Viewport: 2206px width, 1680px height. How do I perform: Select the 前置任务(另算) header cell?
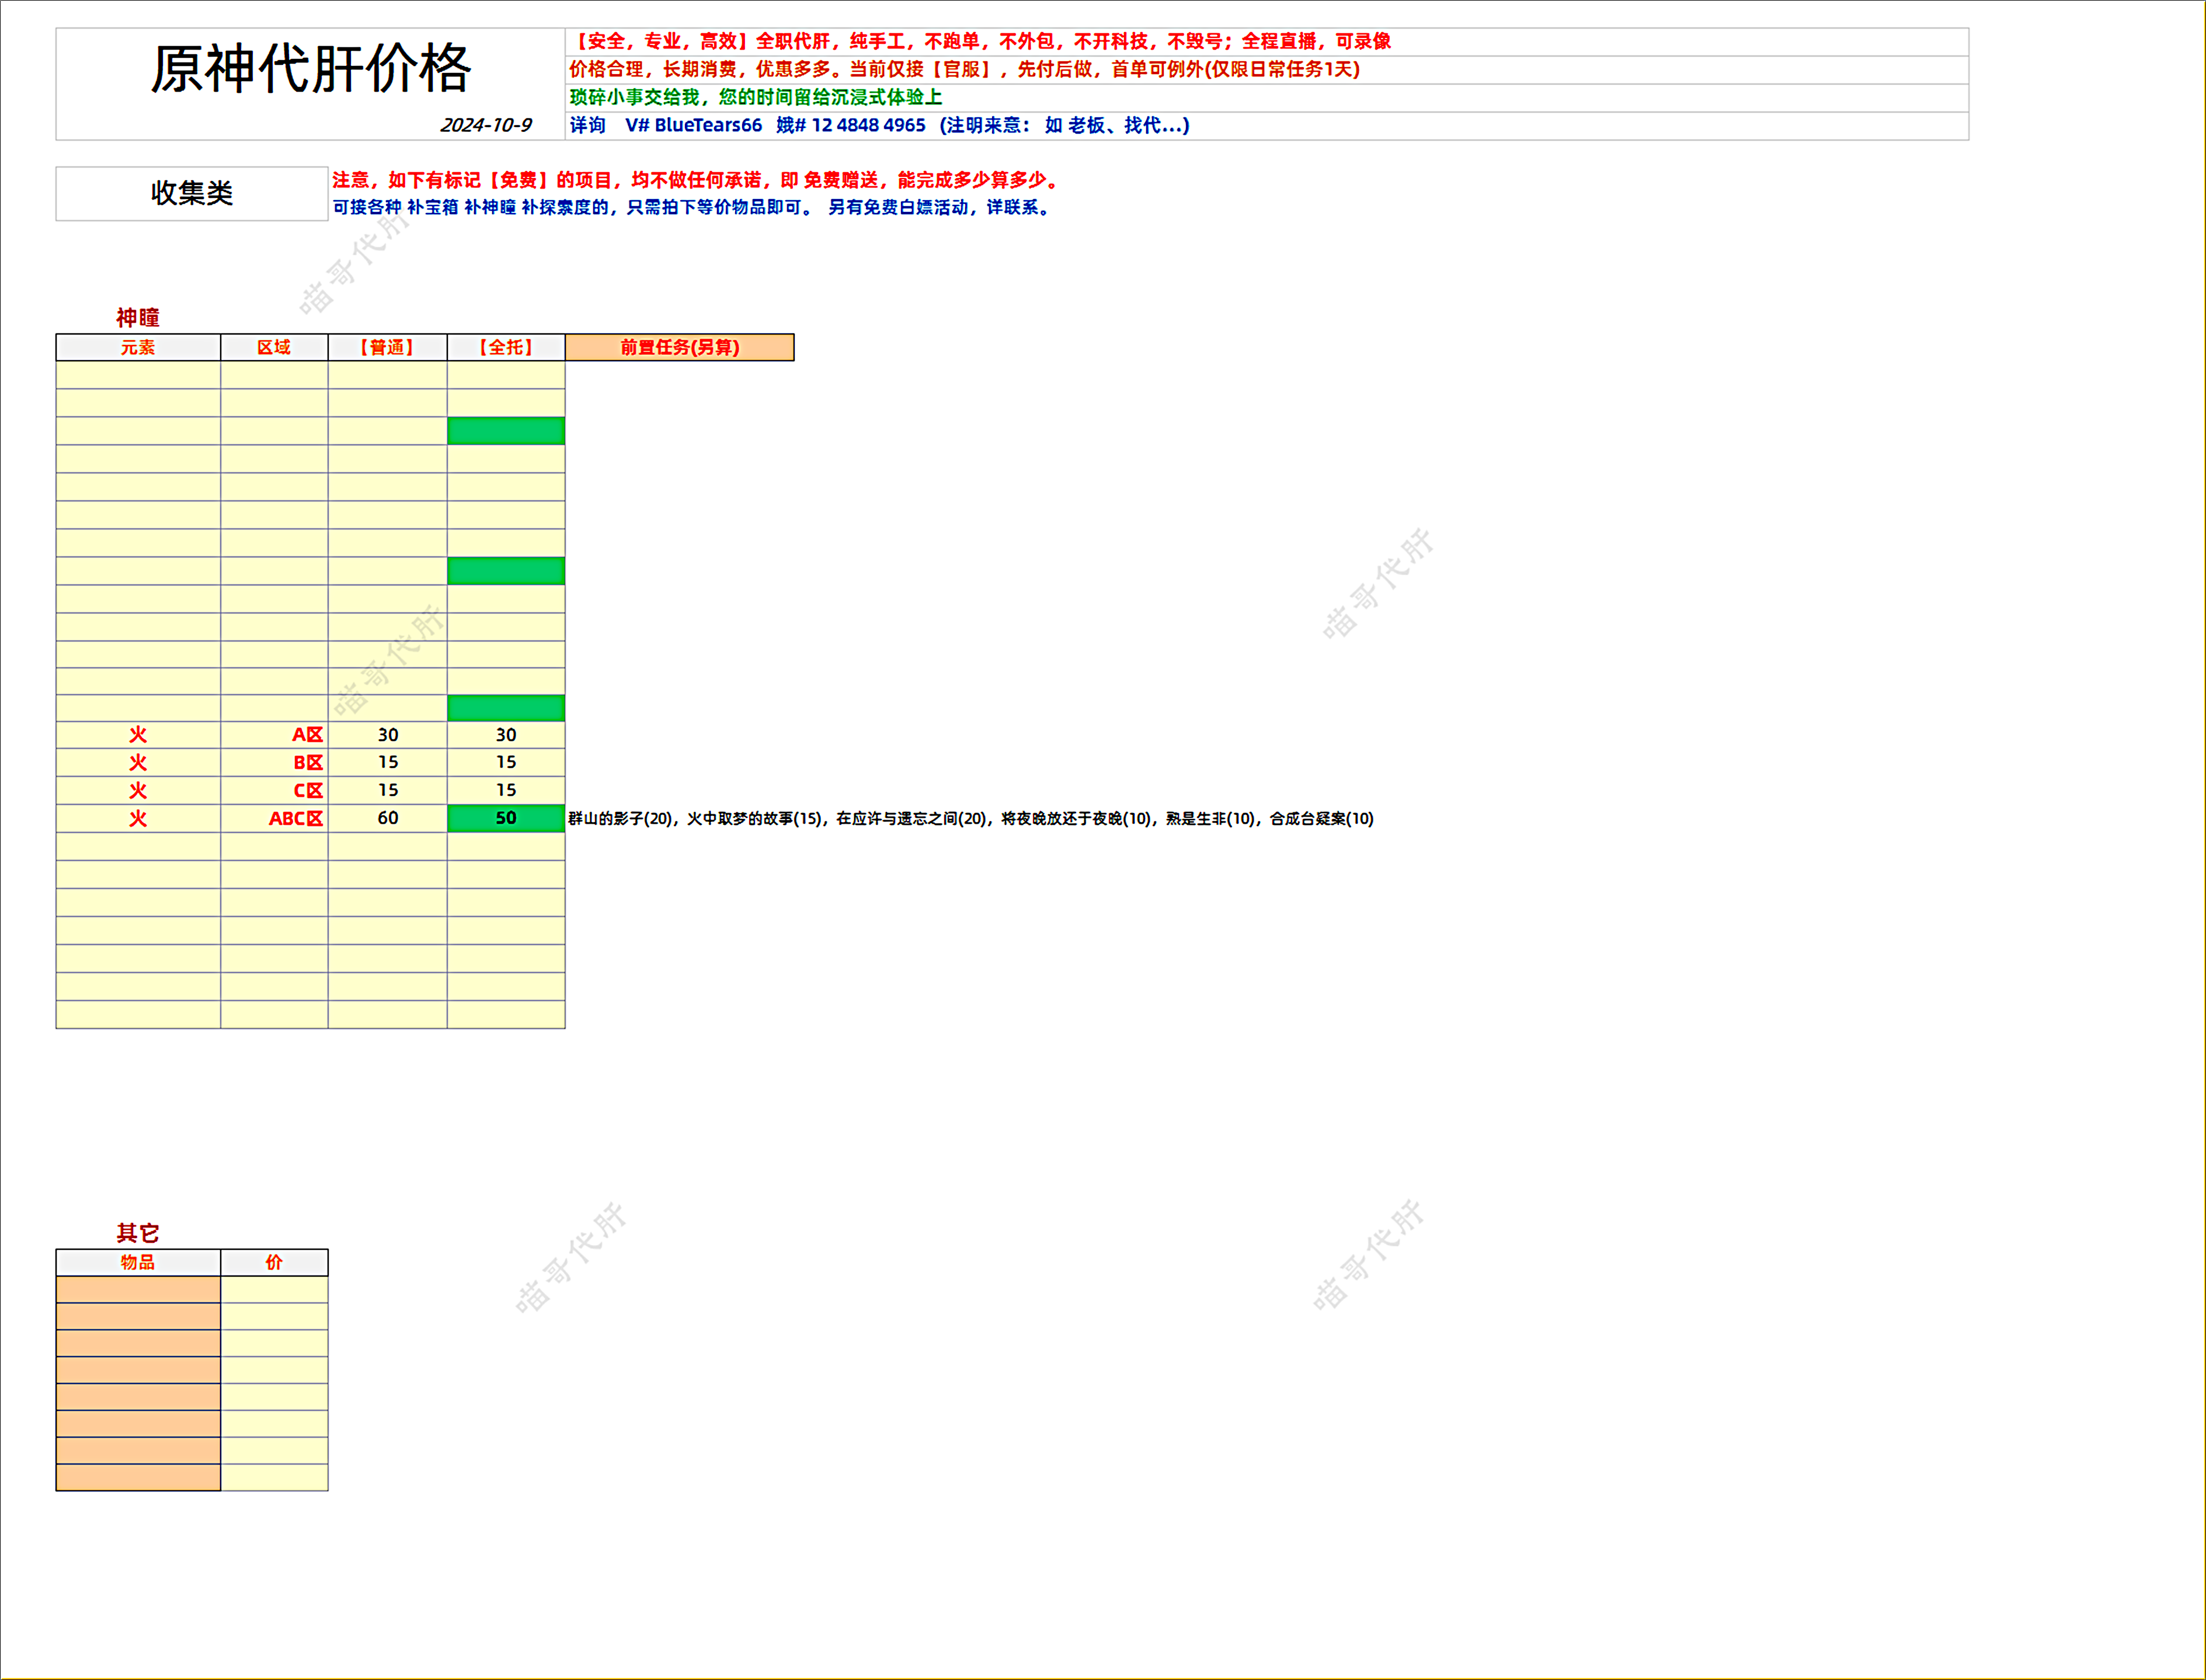tap(679, 347)
